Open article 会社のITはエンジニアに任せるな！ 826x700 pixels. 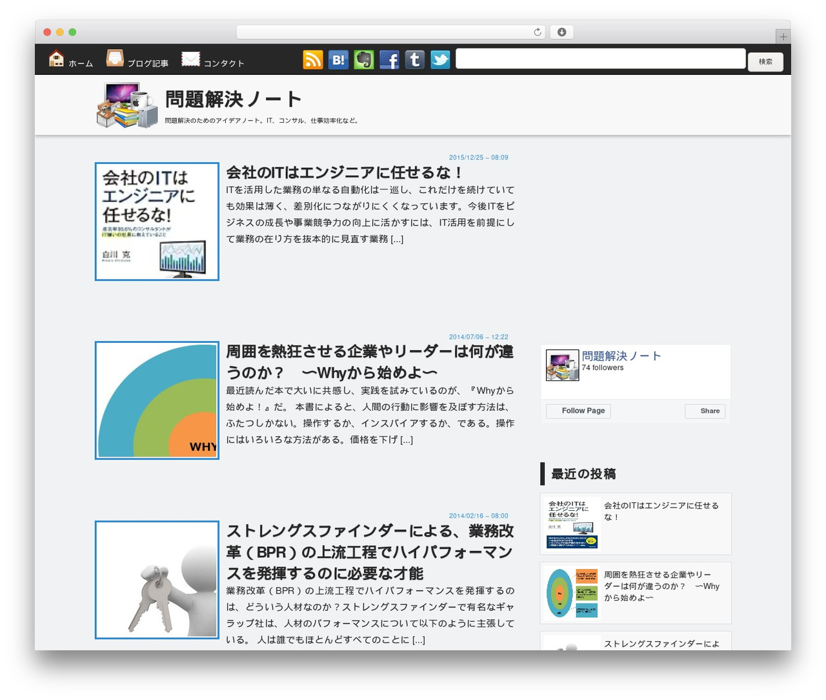[345, 172]
